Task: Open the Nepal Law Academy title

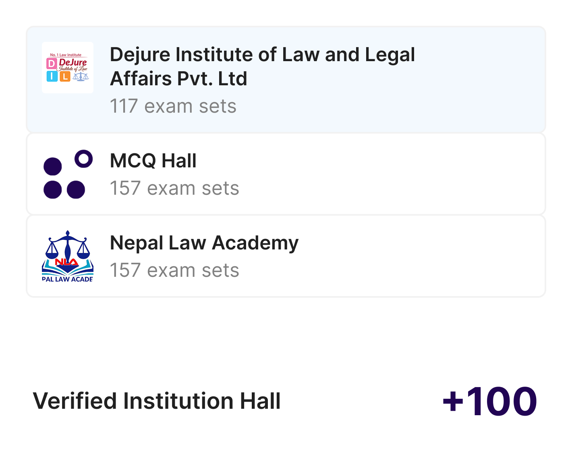Action: (204, 243)
